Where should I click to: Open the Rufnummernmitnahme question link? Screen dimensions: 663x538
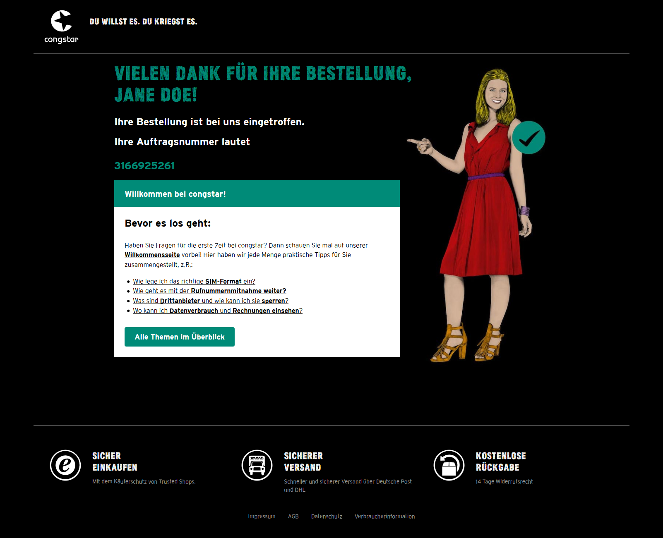click(x=209, y=291)
